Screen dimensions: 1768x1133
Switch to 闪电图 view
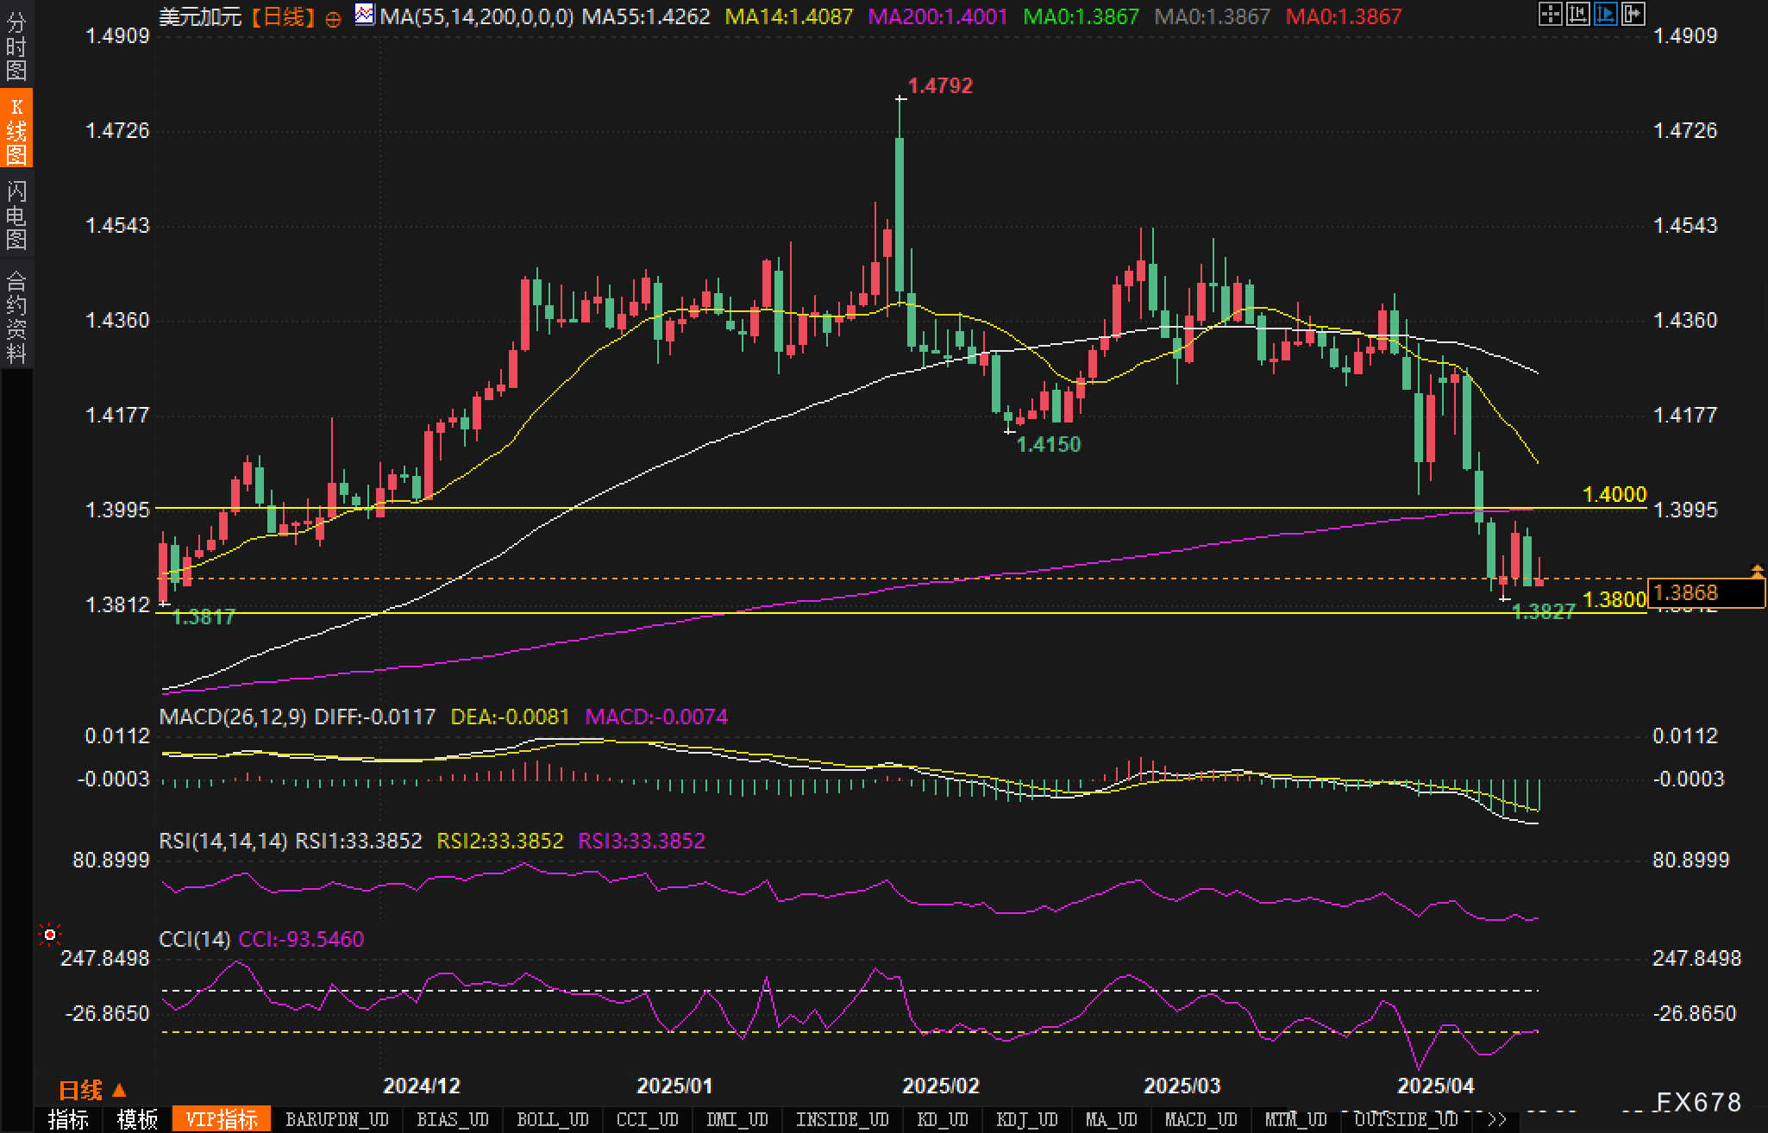[16, 215]
